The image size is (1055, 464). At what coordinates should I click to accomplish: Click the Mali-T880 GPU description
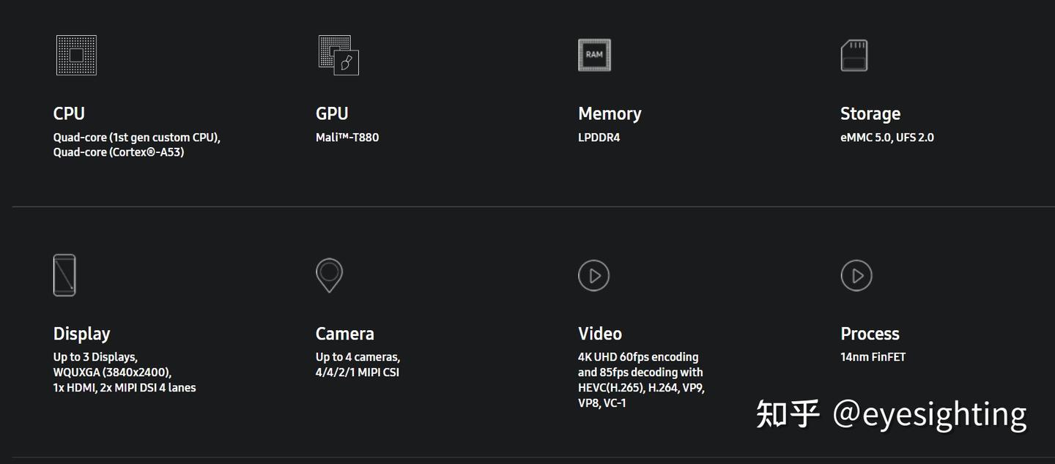(347, 138)
